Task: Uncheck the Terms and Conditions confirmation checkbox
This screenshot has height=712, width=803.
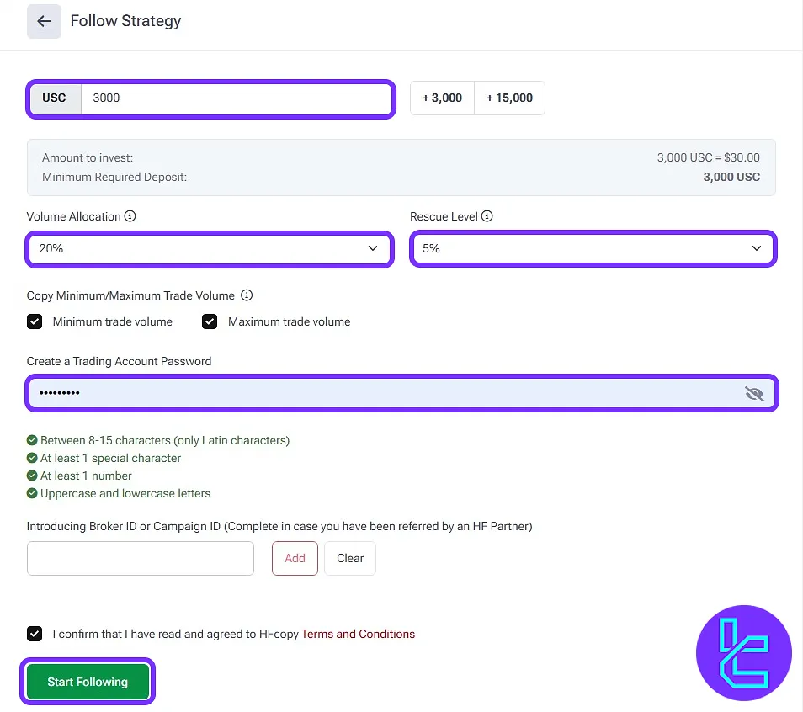Action: click(x=35, y=634)
